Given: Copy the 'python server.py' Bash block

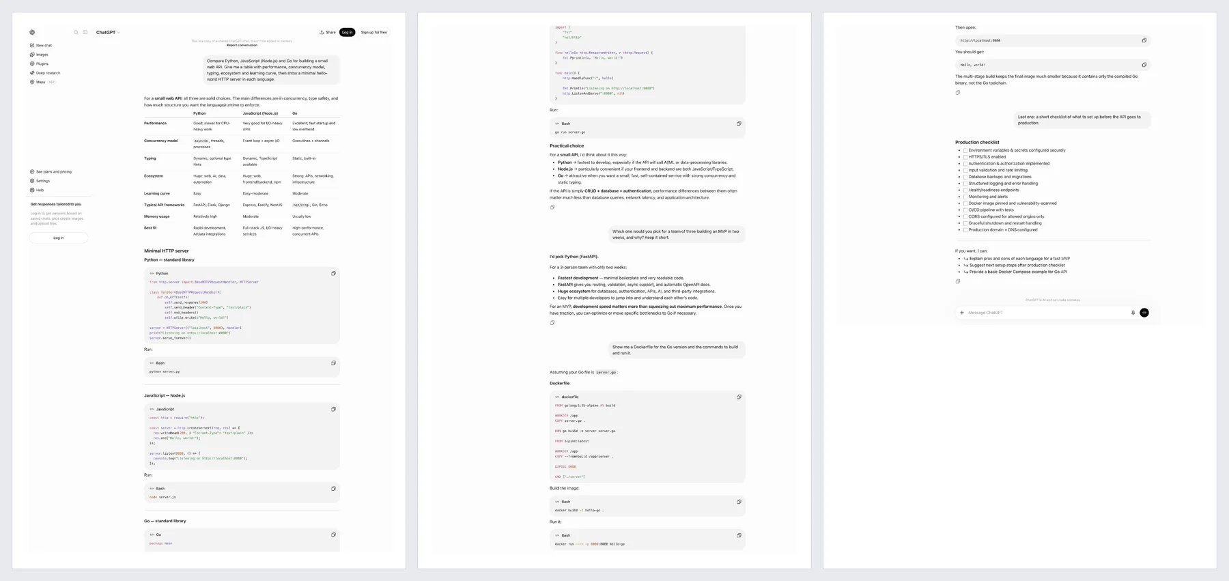Looking at the screenshot, I should (x=333, y=363).
